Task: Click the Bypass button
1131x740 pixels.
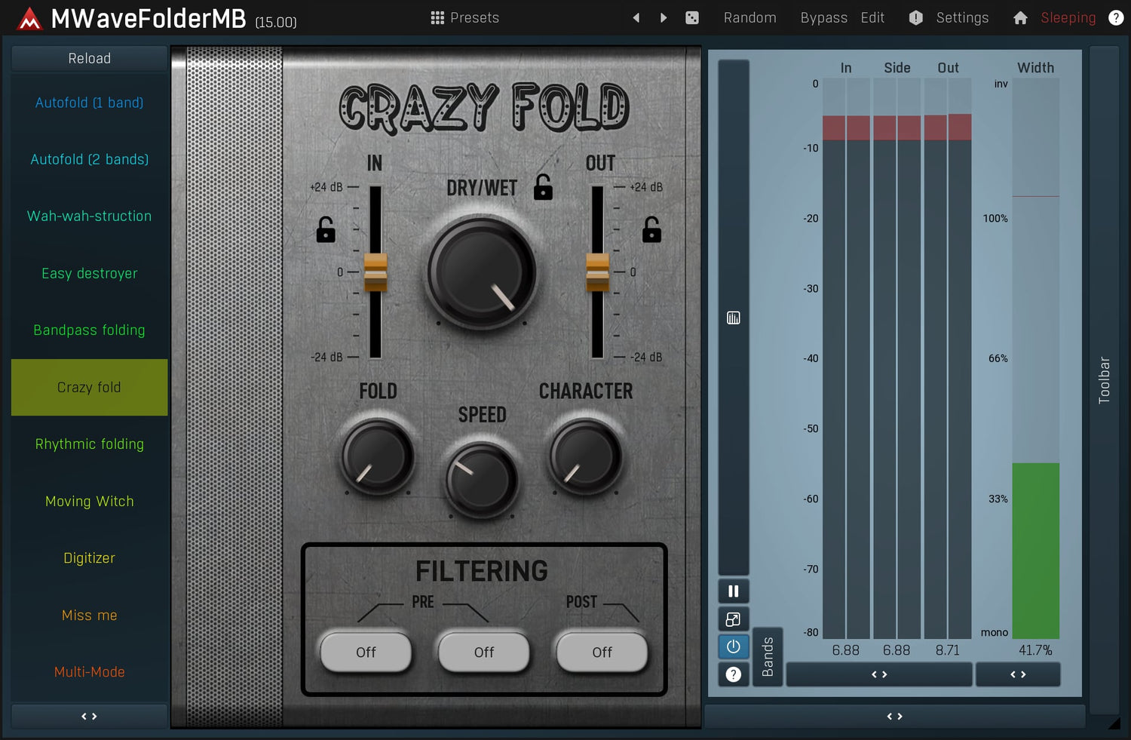Action: coord(823,17)
